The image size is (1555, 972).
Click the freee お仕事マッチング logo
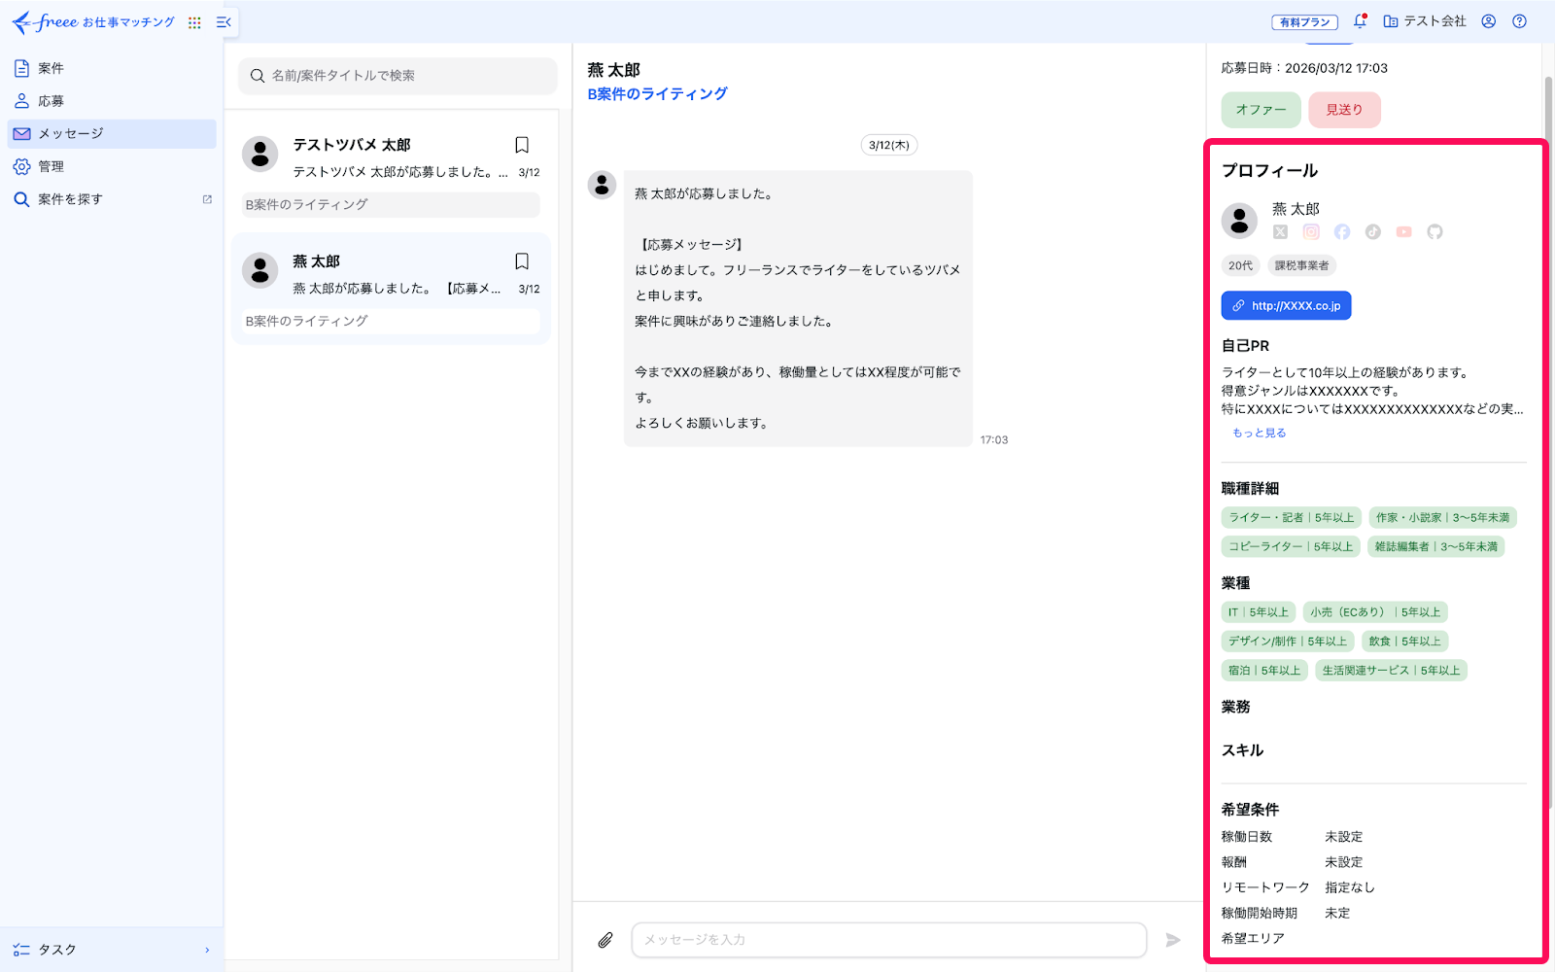(x=93, y=21)
